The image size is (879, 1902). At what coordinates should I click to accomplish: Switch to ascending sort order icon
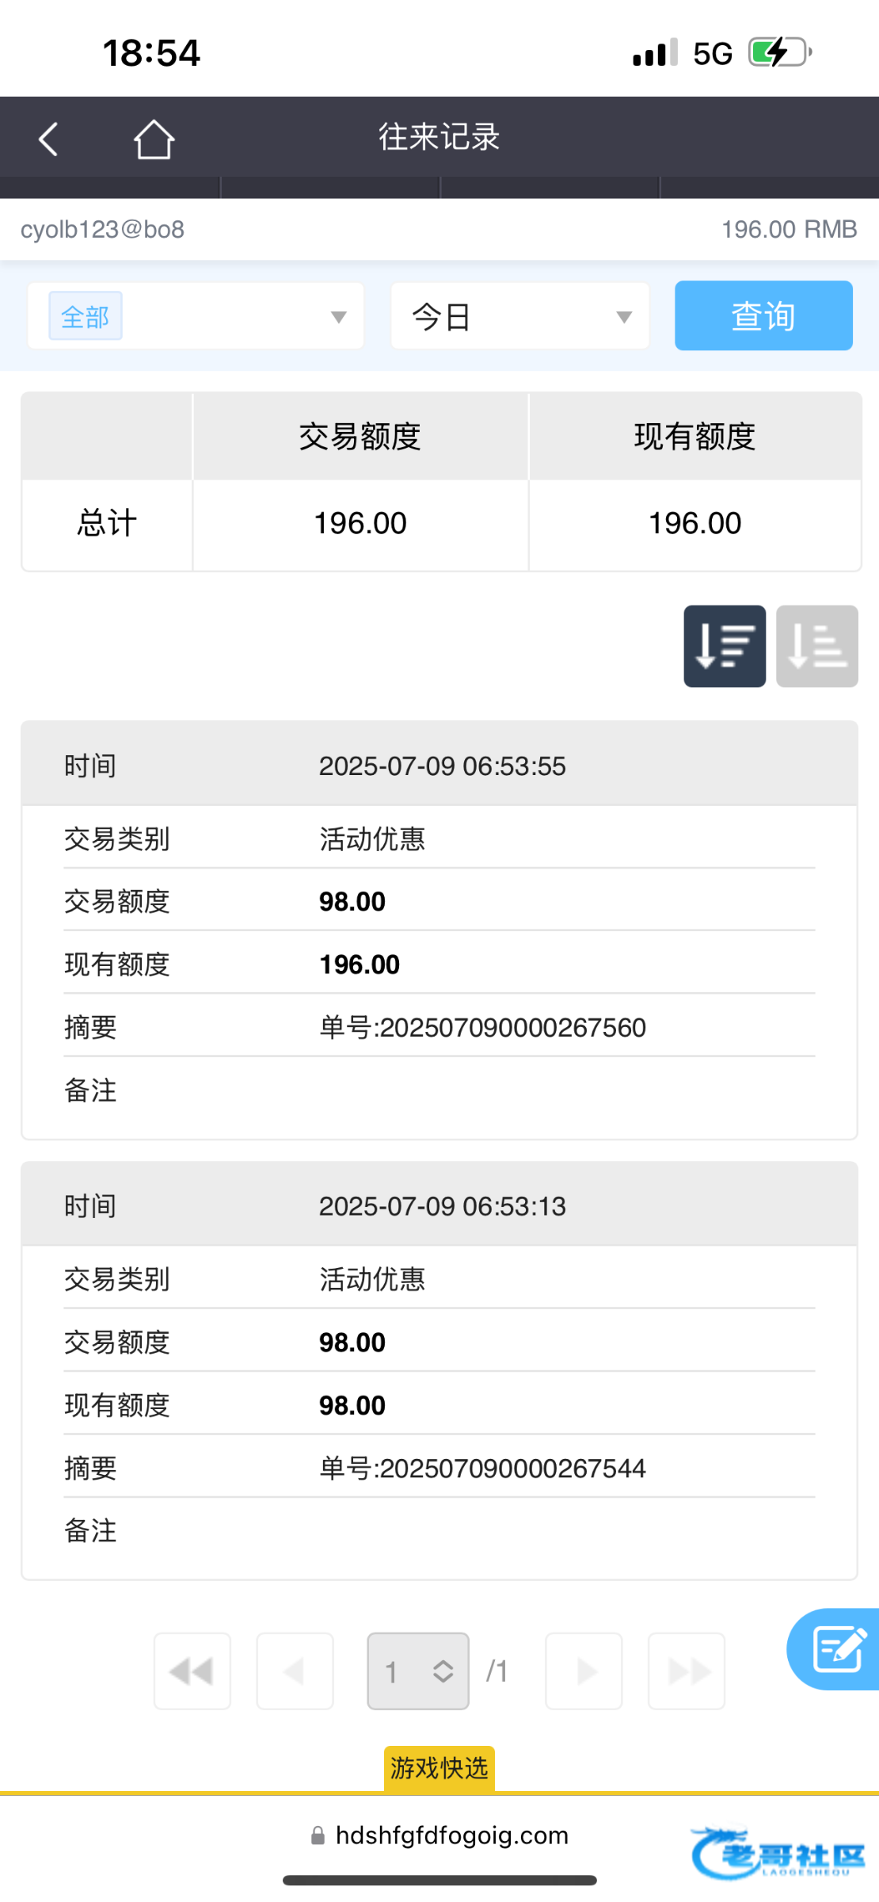(816, 646)
